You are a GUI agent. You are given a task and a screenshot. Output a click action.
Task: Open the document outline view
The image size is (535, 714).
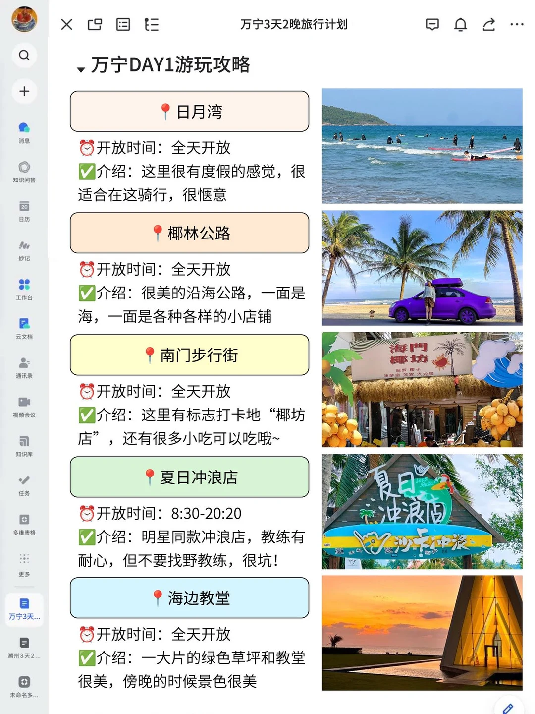coord(152,24)
